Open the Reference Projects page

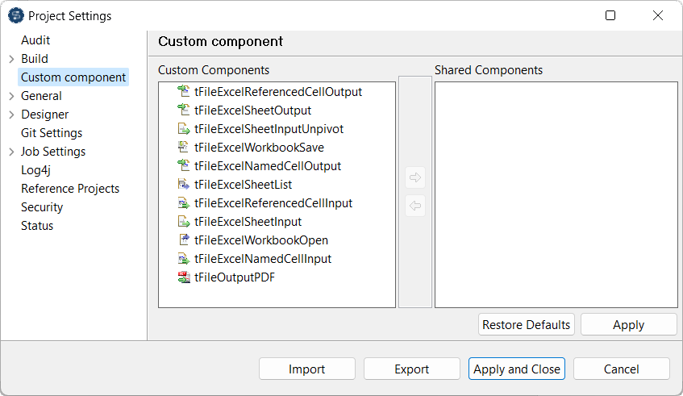click(70, 189)
